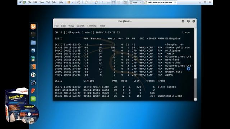Click the root@kali title bar
Screen dimensions: 230x129
pos(125,21)
